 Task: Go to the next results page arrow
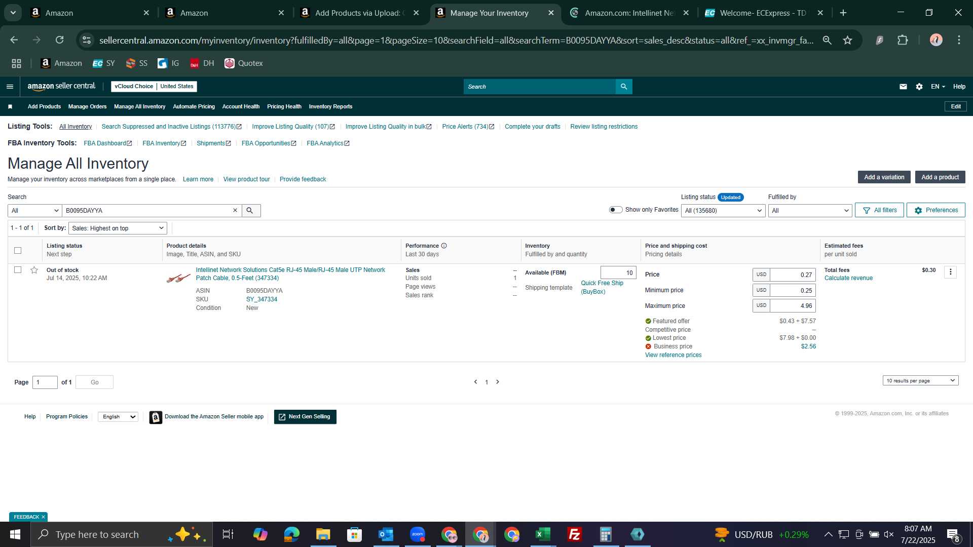coord(498,382)
